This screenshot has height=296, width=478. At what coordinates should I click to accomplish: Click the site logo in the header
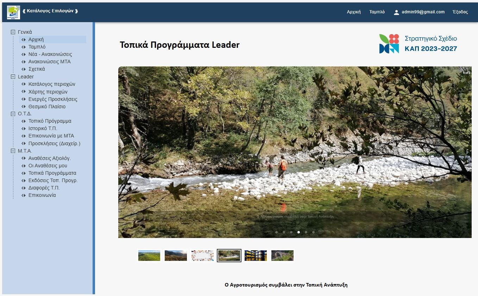(x=13, y=12)
